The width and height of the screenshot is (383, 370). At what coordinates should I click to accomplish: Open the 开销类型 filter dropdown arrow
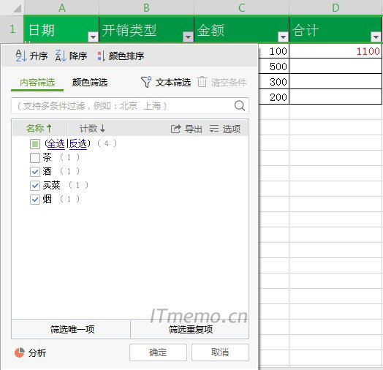(188, 37)
